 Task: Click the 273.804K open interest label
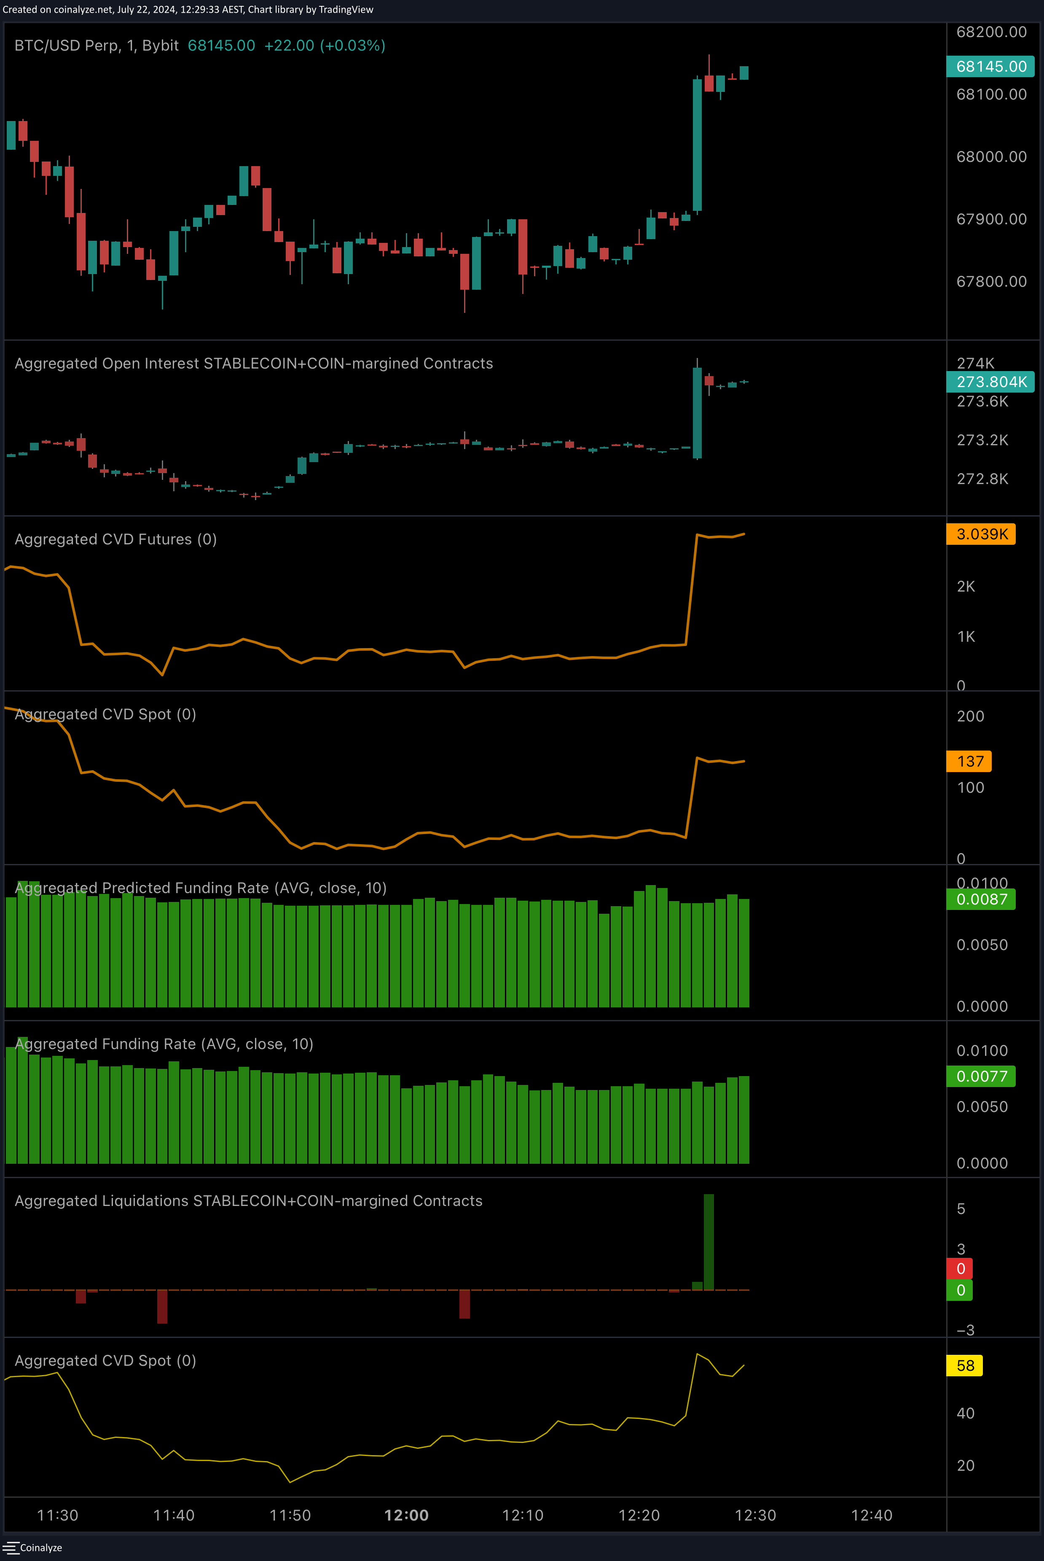pos(990,382)
